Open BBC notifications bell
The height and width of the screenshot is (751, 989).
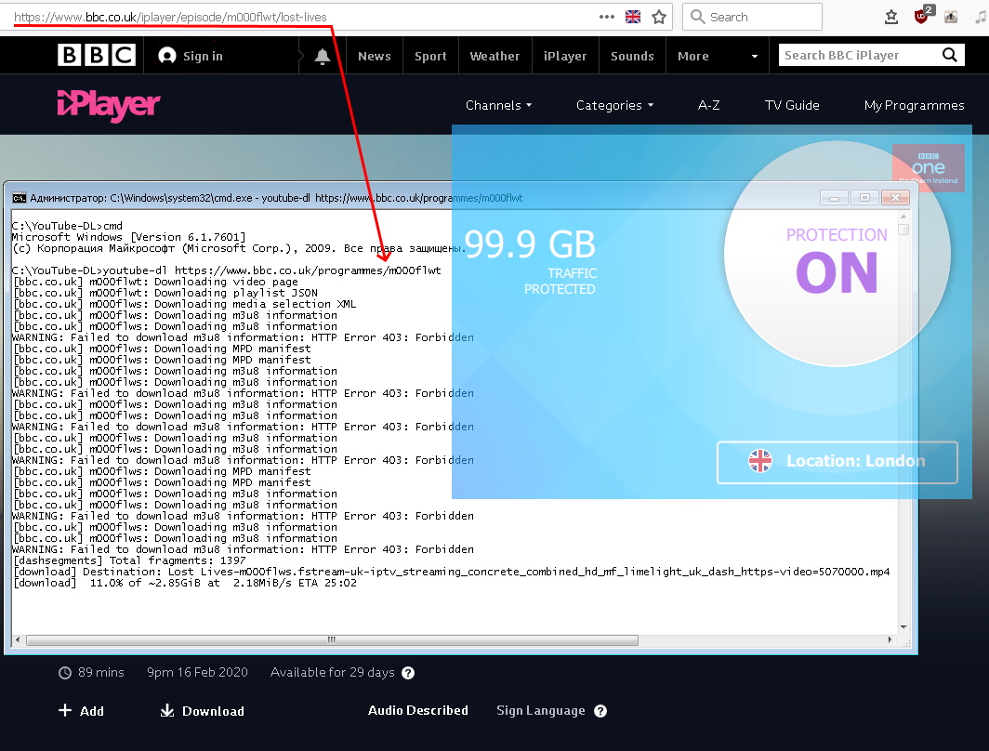323,56
